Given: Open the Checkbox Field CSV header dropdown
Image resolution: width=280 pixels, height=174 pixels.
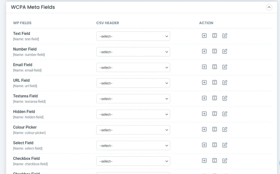Looking at the screenshot, I should coord(133,161).
